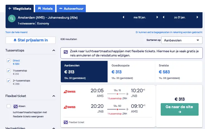Click the SWISS logo on outbound flight
This screenshot has height=129, width=205.
coord(69,92)
